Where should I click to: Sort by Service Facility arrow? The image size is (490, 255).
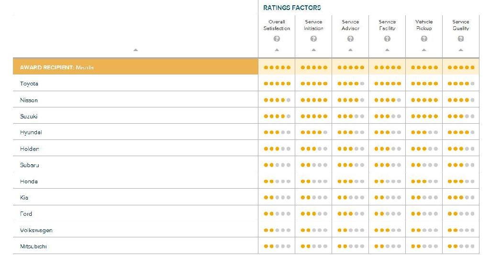click(x=387, y=50)
